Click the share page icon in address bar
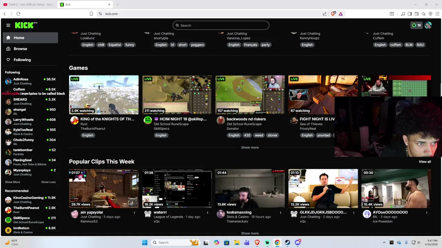Screen dimensions: 442x248 click(325, 14)
